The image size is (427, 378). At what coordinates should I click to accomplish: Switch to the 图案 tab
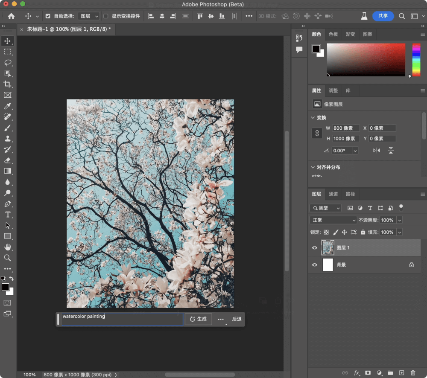click(367, 34)
